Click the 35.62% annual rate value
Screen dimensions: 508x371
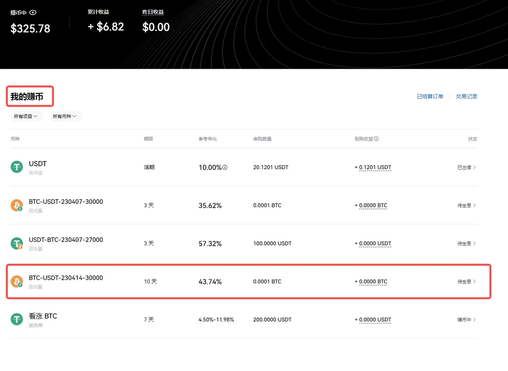click(x=210, y=206)
